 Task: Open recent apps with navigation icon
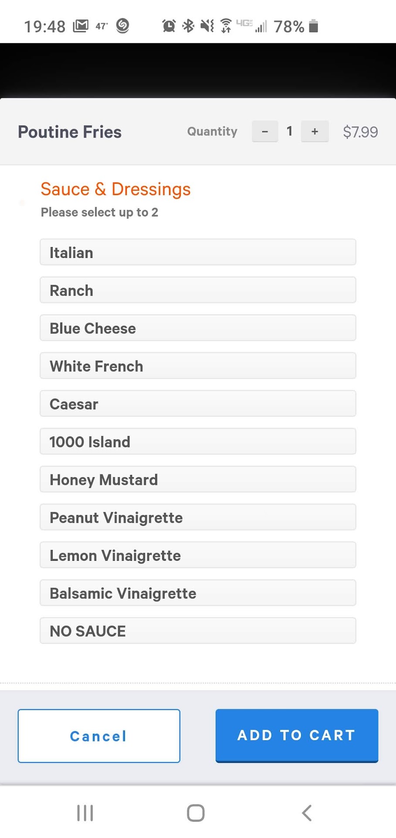pyautogui.click(x=85, y=813)
